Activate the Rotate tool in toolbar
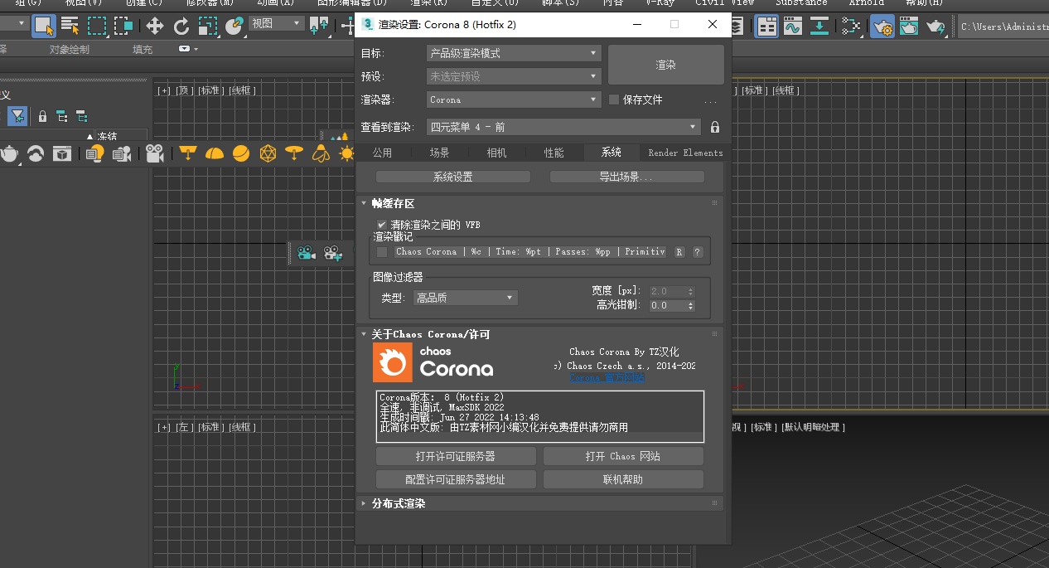Image resolution: width=1049 pixels, height=568 pixels. tap(181, 26)
